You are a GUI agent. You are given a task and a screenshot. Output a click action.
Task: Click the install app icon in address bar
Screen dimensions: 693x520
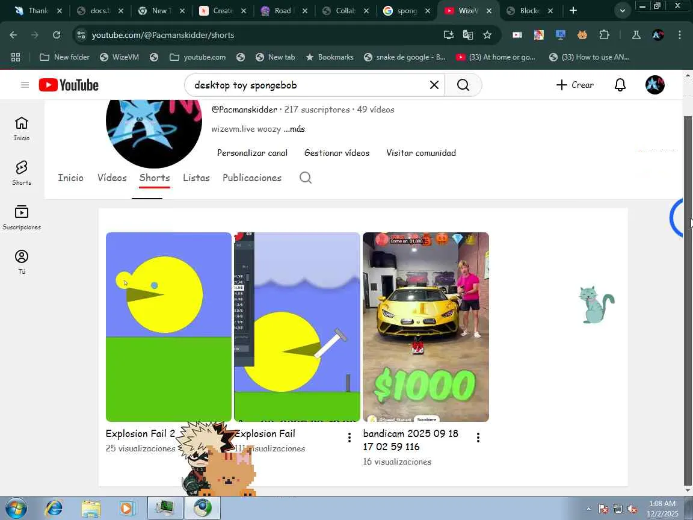click(x=448, y=35)
